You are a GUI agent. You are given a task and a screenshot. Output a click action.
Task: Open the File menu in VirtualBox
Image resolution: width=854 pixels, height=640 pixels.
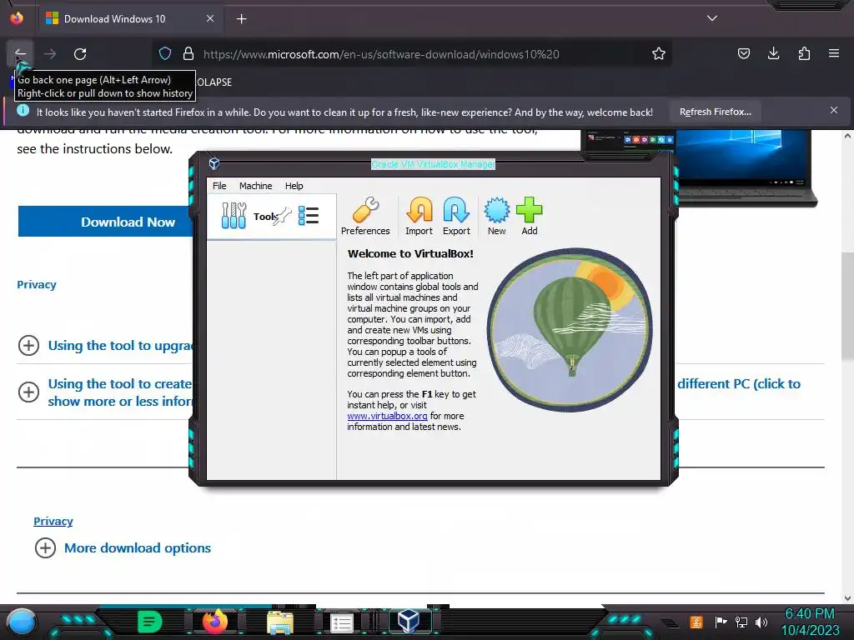tap(219, 186)
